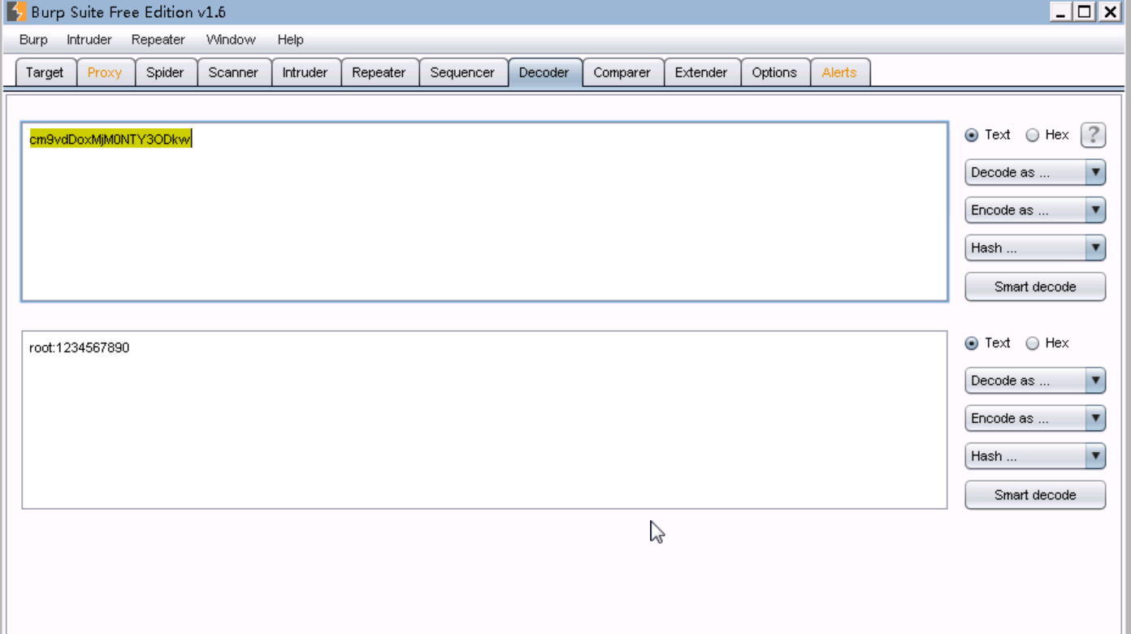Click inside the bottom decoded output box
Image resolution: width=1131 pixels, height=634 pixels.
click(484, 420)
